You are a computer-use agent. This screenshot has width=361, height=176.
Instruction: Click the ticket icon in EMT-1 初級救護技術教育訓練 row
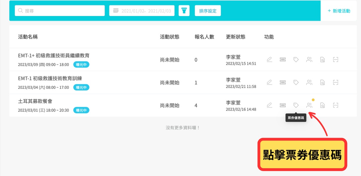coord(283,82)
